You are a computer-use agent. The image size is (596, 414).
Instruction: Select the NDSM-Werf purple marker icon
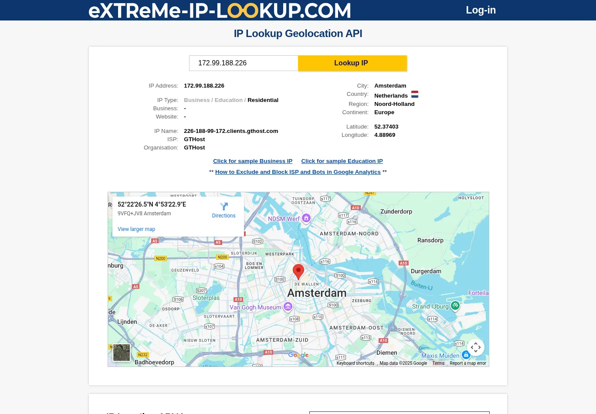[x=306, y=218]
